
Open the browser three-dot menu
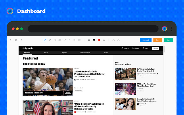(x=171, y=29)
